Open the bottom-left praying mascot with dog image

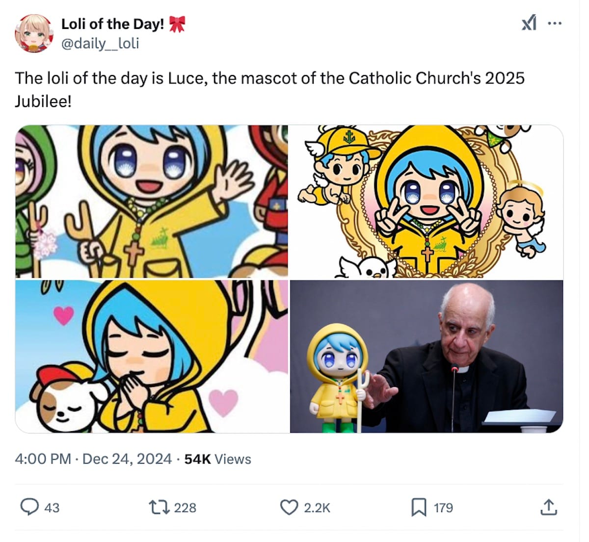[152, 357]
